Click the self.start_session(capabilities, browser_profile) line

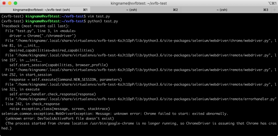point(59,65)
